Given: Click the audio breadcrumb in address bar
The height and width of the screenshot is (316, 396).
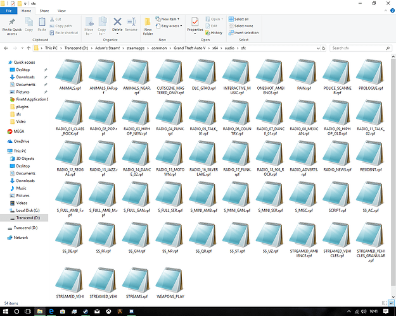Looking at the screenshot, I should tap(229, 48).
